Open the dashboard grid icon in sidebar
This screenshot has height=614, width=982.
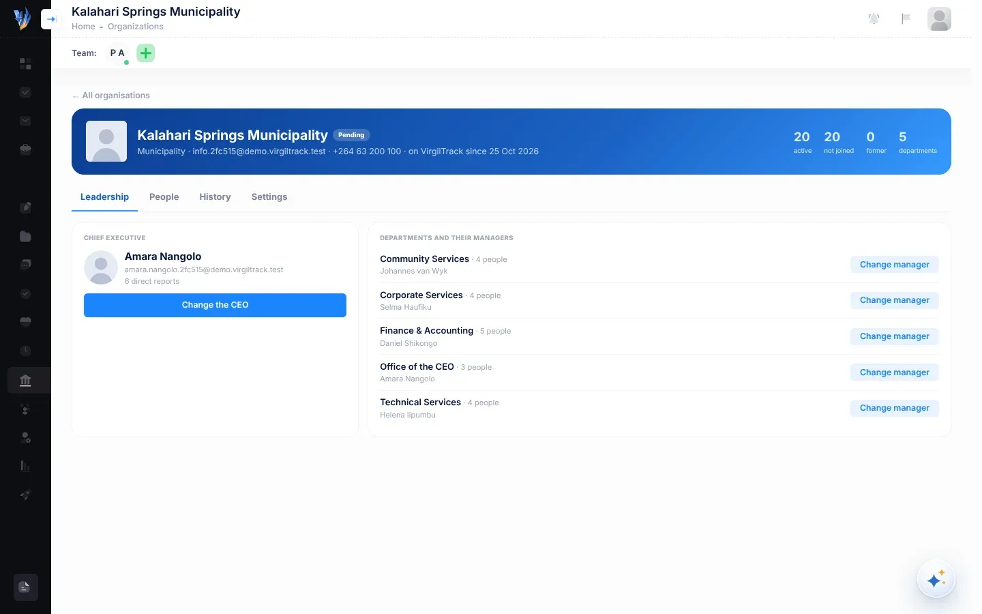click(x=25, y=63)
